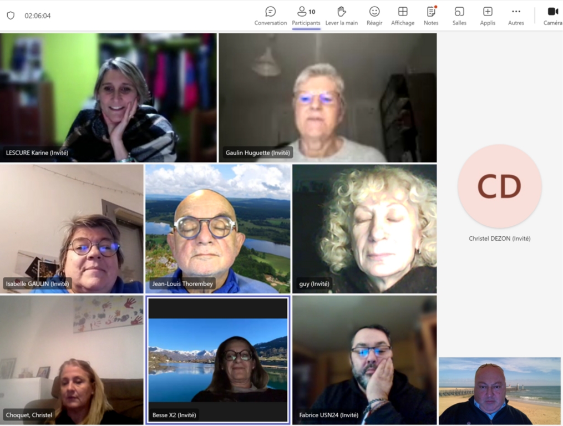This screenshot has height=426, width=563.
Task: Toggle the Caméra on or off
Action: 552,16
